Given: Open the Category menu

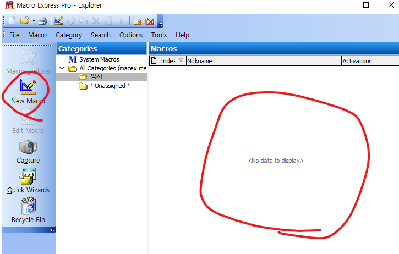Looking at the screenshot, I should click(69, 35).
